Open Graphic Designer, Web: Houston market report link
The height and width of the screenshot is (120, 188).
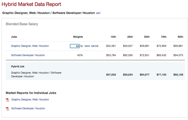(30, 100)
